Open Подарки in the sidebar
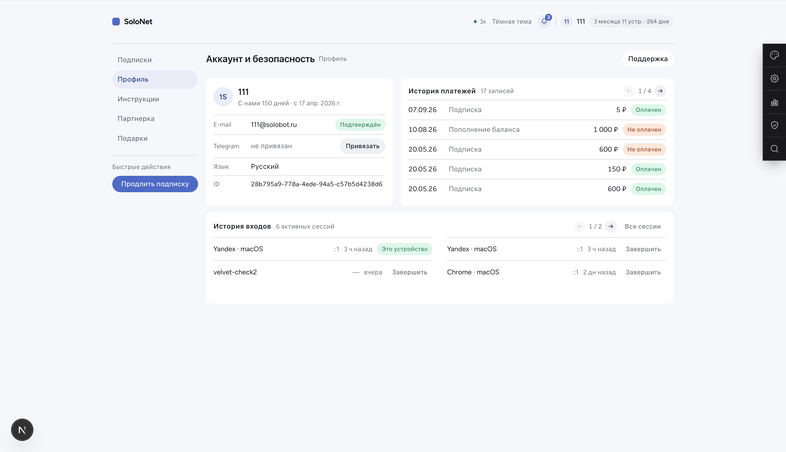Image resolution: width=786 pixels, height=452 pixels. pos(155,138)
